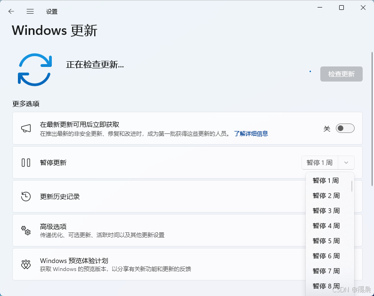The image size is (374, 296).
Task: Select 暂停 1 周 from the list
Action: 326,181
